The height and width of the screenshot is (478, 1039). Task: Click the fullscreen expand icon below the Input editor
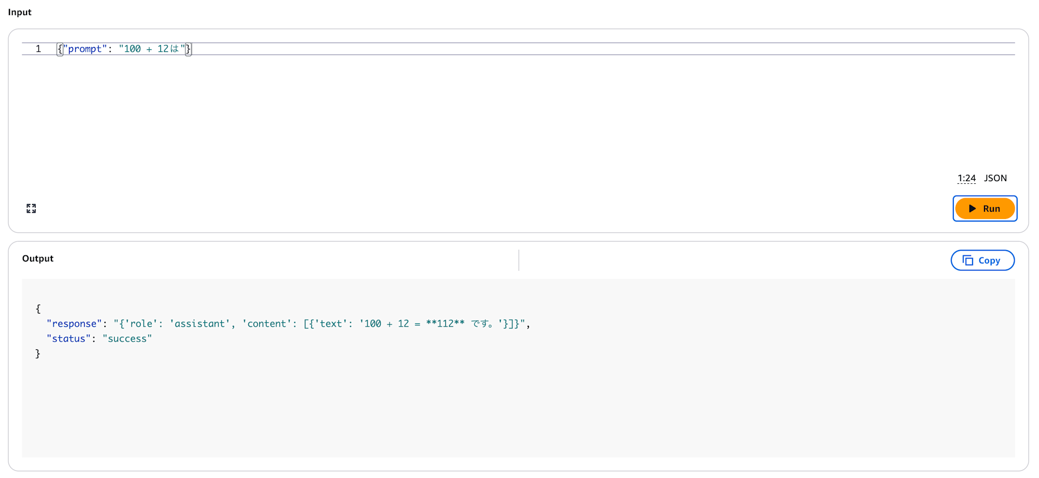pyautogui.click(x=31, y=208)
